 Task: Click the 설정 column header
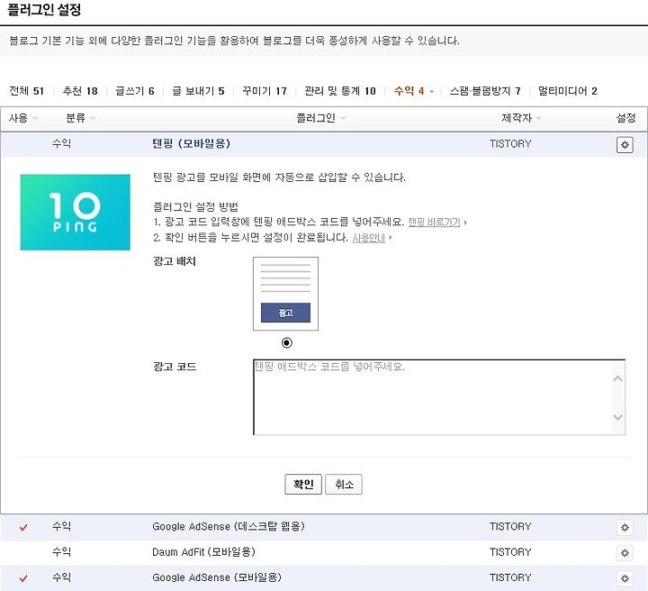click(625, 118)
